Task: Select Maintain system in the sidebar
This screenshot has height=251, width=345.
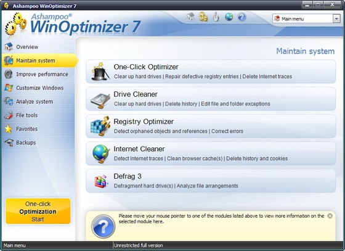Action: (x=39, y=60)
